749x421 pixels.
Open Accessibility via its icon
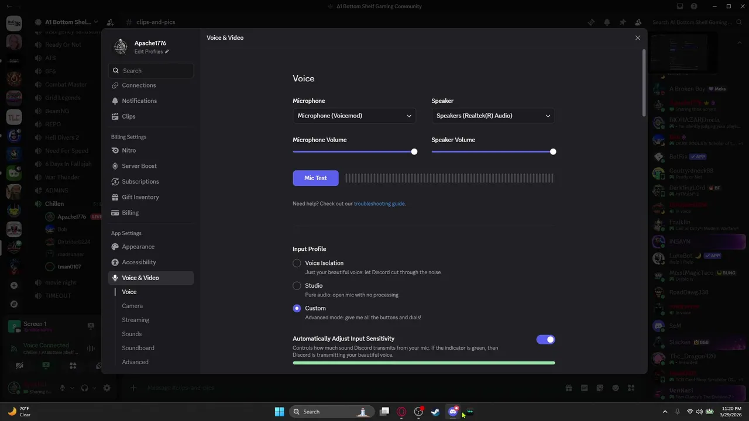coord(115,262)
